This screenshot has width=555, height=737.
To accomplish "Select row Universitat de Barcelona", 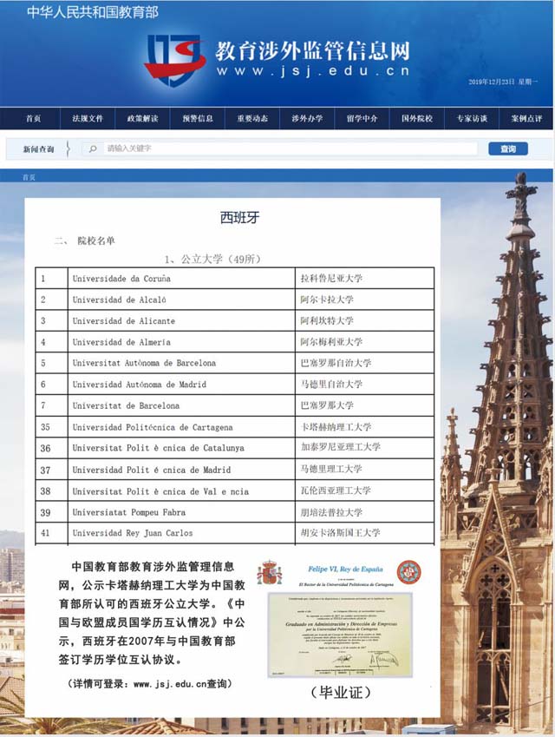I will point(234,405).
